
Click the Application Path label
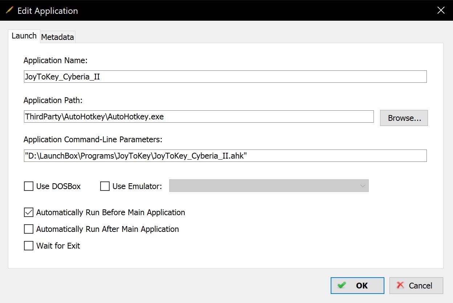(x=53, y=100)
